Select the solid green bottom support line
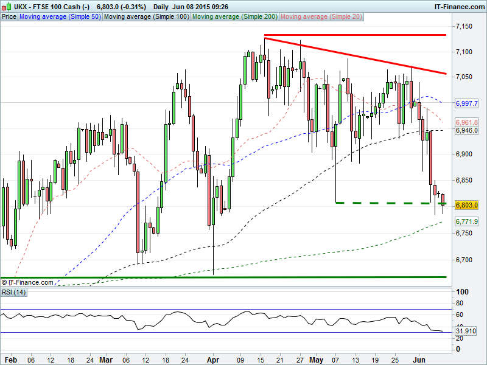Image resolution: width=487 pixels, height=365 pixels. tap(223, 277)
